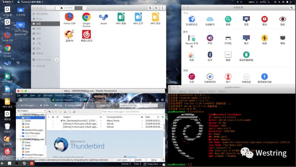Click Learn more in Lightning notification
The image size is (296, 167).
click(x=122, y=160)
